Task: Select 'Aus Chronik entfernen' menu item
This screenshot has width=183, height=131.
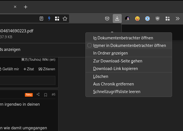Action: (x=113, y=84)
